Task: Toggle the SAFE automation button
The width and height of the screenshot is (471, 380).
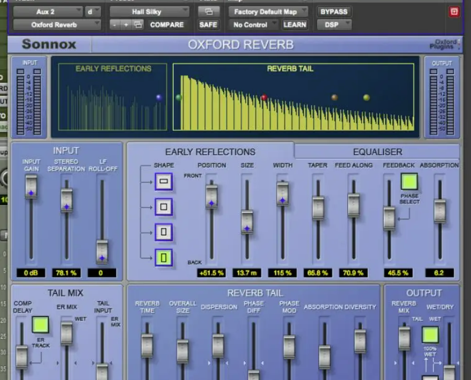Action: [x=208, y=25]
